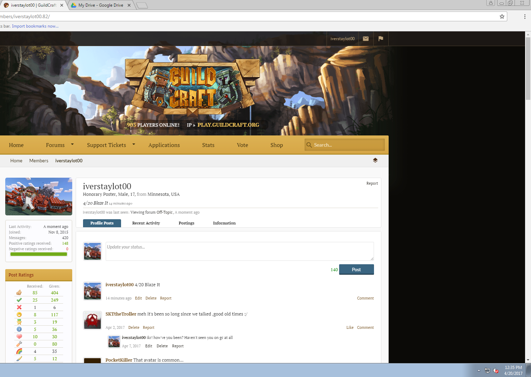Click the rainbow Optimistic rating icon
The width and height of the screenshot is (531, 377).
click(x=19, y=351)
